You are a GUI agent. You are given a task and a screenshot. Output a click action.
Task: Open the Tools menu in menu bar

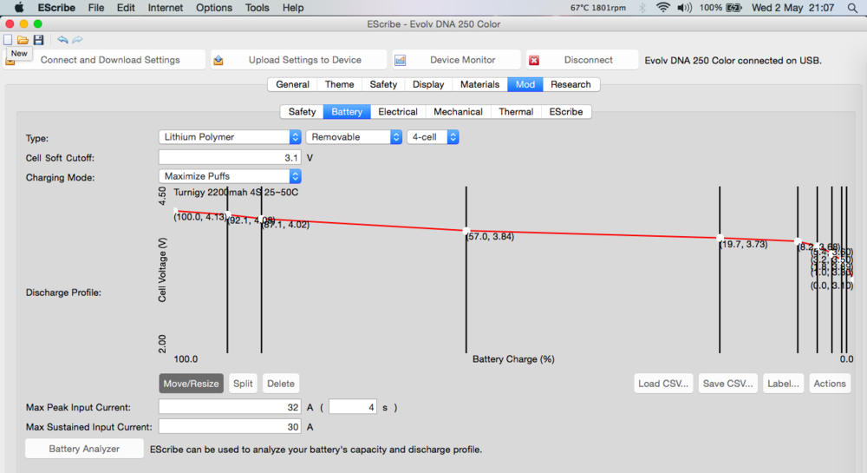pos(257,8)
